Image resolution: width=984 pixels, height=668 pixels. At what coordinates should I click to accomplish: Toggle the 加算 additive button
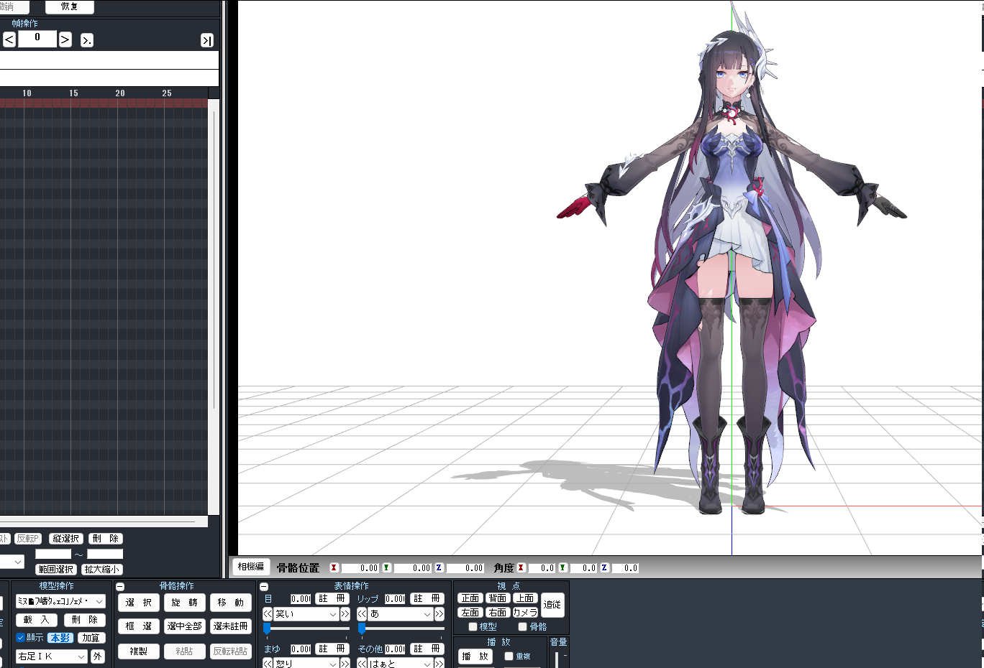coord(91,638)
